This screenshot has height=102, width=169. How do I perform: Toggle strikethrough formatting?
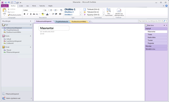tap(34, 14)
